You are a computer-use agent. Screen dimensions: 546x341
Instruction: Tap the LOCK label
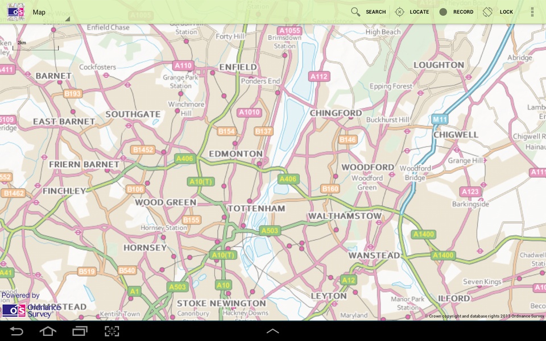506,12
